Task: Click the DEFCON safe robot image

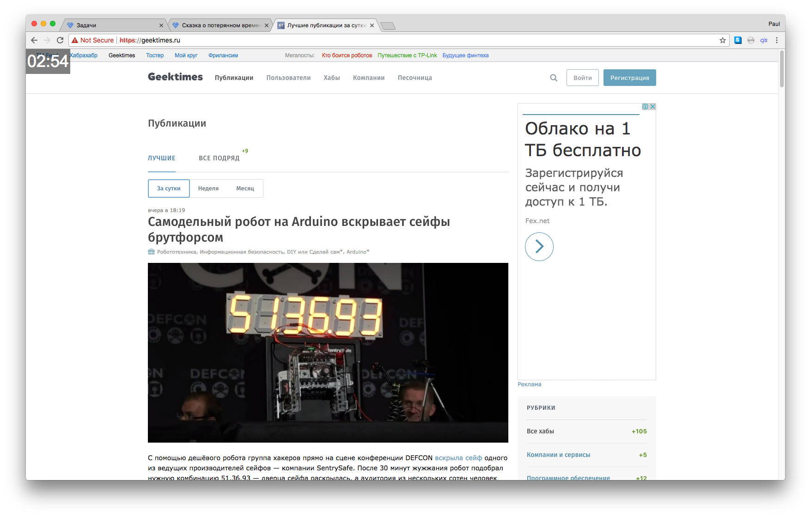Action: [x=328, y=353]
